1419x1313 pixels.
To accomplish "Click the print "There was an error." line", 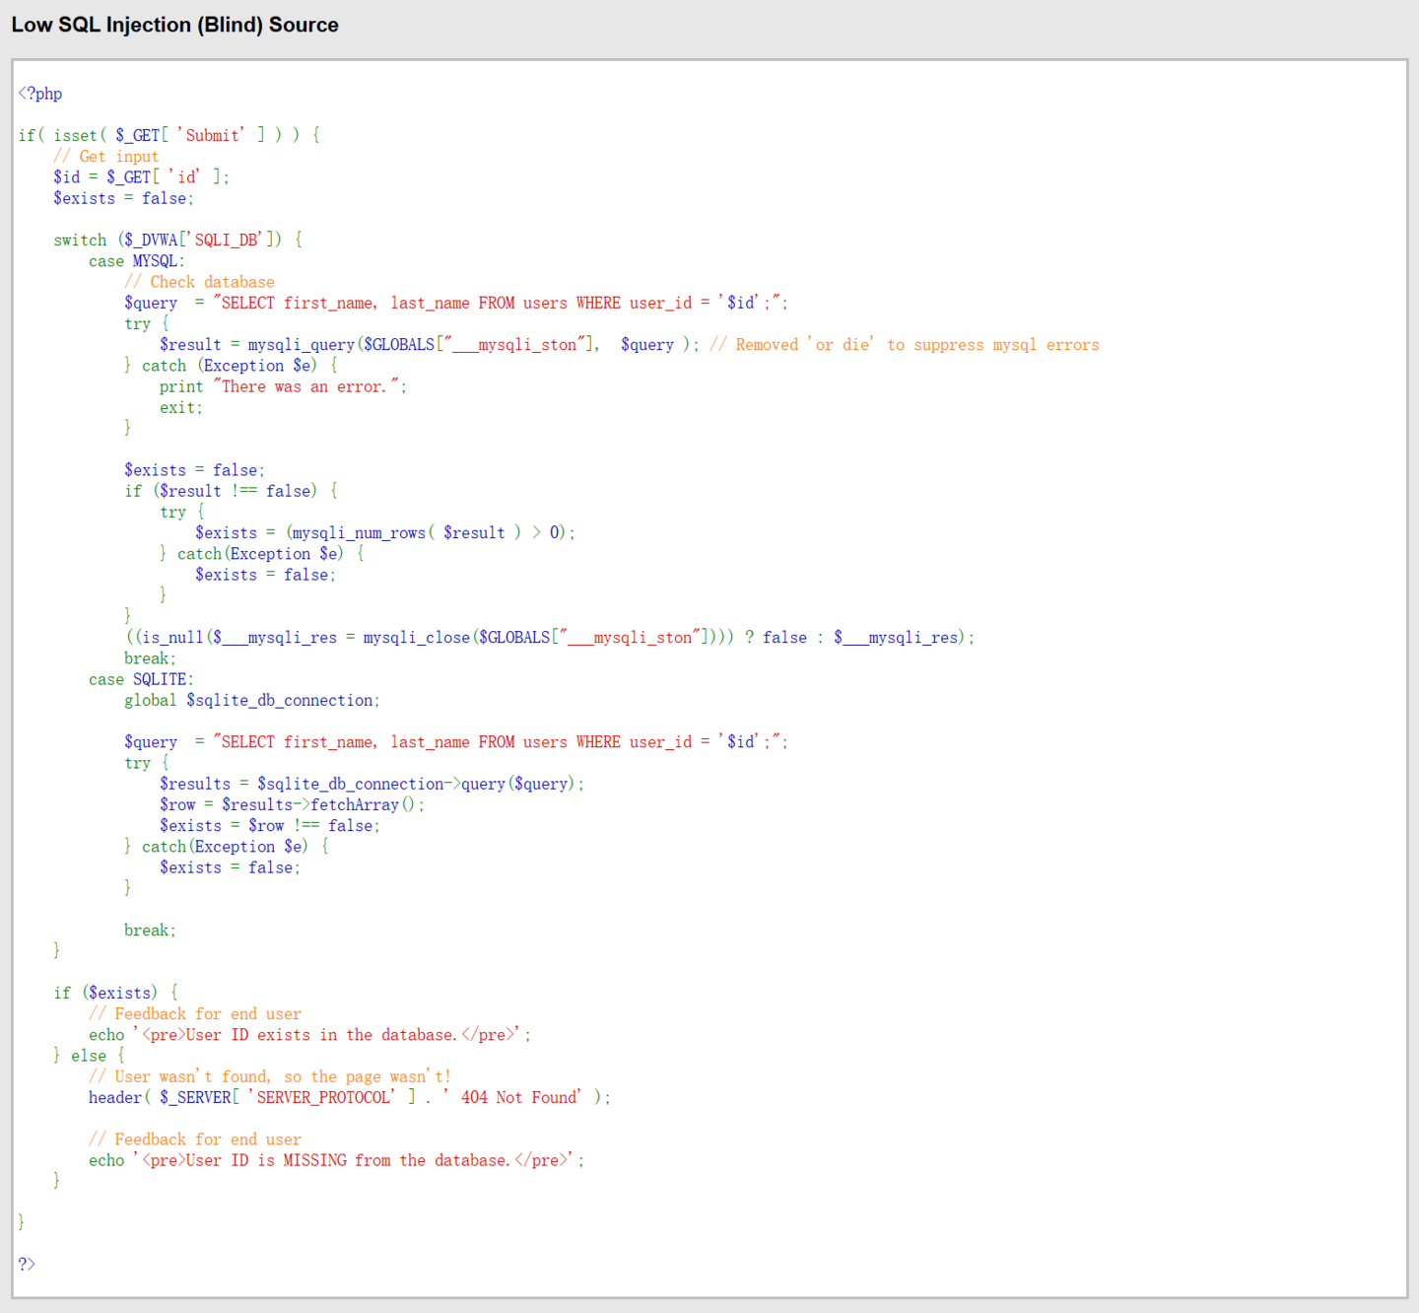I will 283,386.
